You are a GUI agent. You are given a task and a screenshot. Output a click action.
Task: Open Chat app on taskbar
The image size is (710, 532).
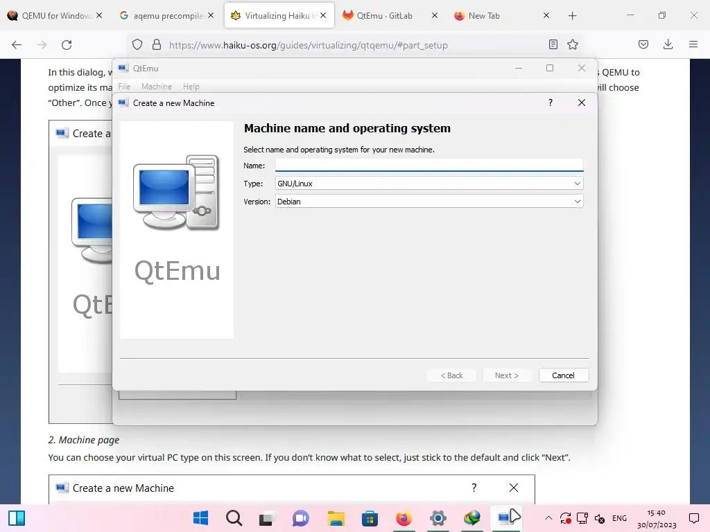tap(301, 518)
